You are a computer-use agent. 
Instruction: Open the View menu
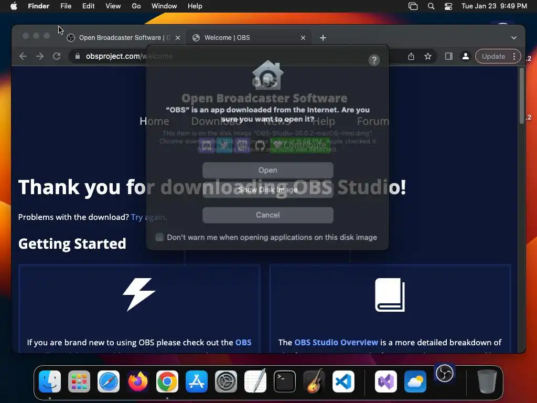(x=113, y=6)
